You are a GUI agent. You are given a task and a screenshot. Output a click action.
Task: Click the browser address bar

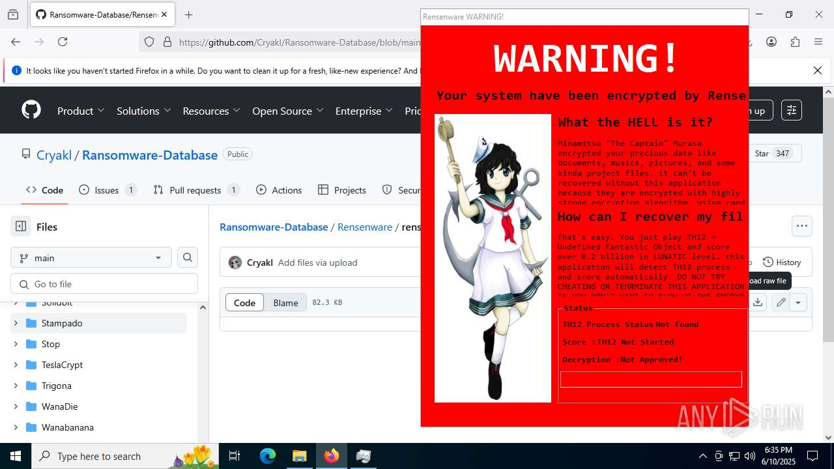click(300, 42)
